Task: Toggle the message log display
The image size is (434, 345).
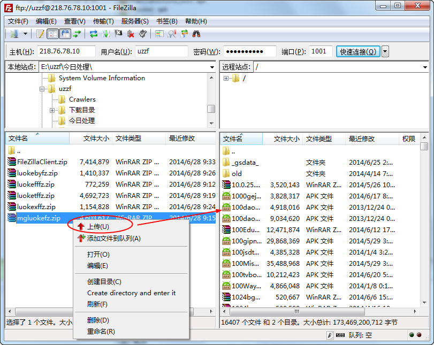Action: pyautogui.click(x=40, y=34)
